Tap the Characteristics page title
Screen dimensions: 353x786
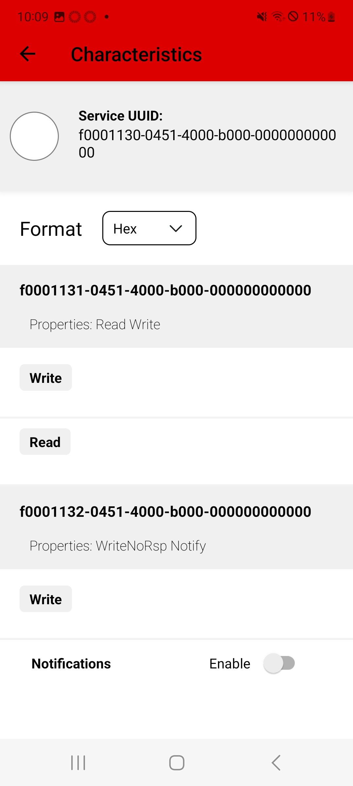(136, 54)
